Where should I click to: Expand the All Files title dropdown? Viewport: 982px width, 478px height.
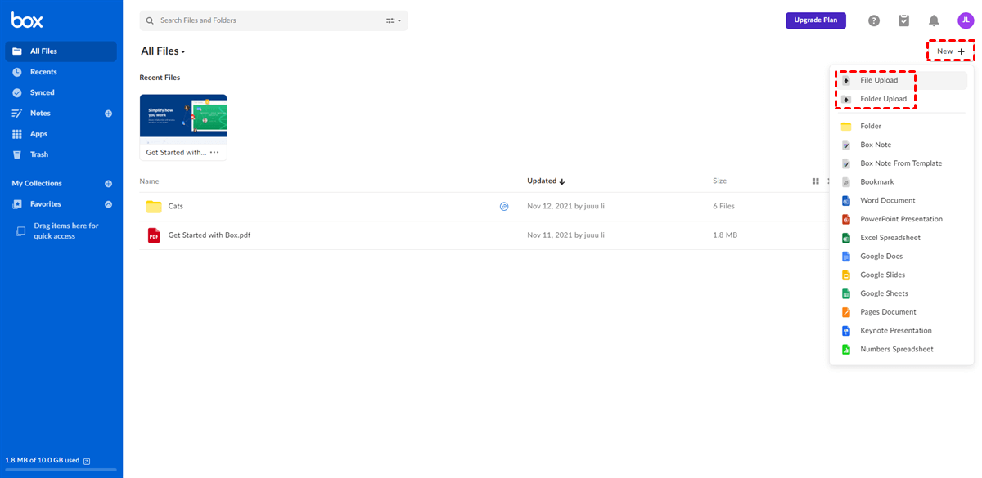pyautogui.click(x=164, y=51)
